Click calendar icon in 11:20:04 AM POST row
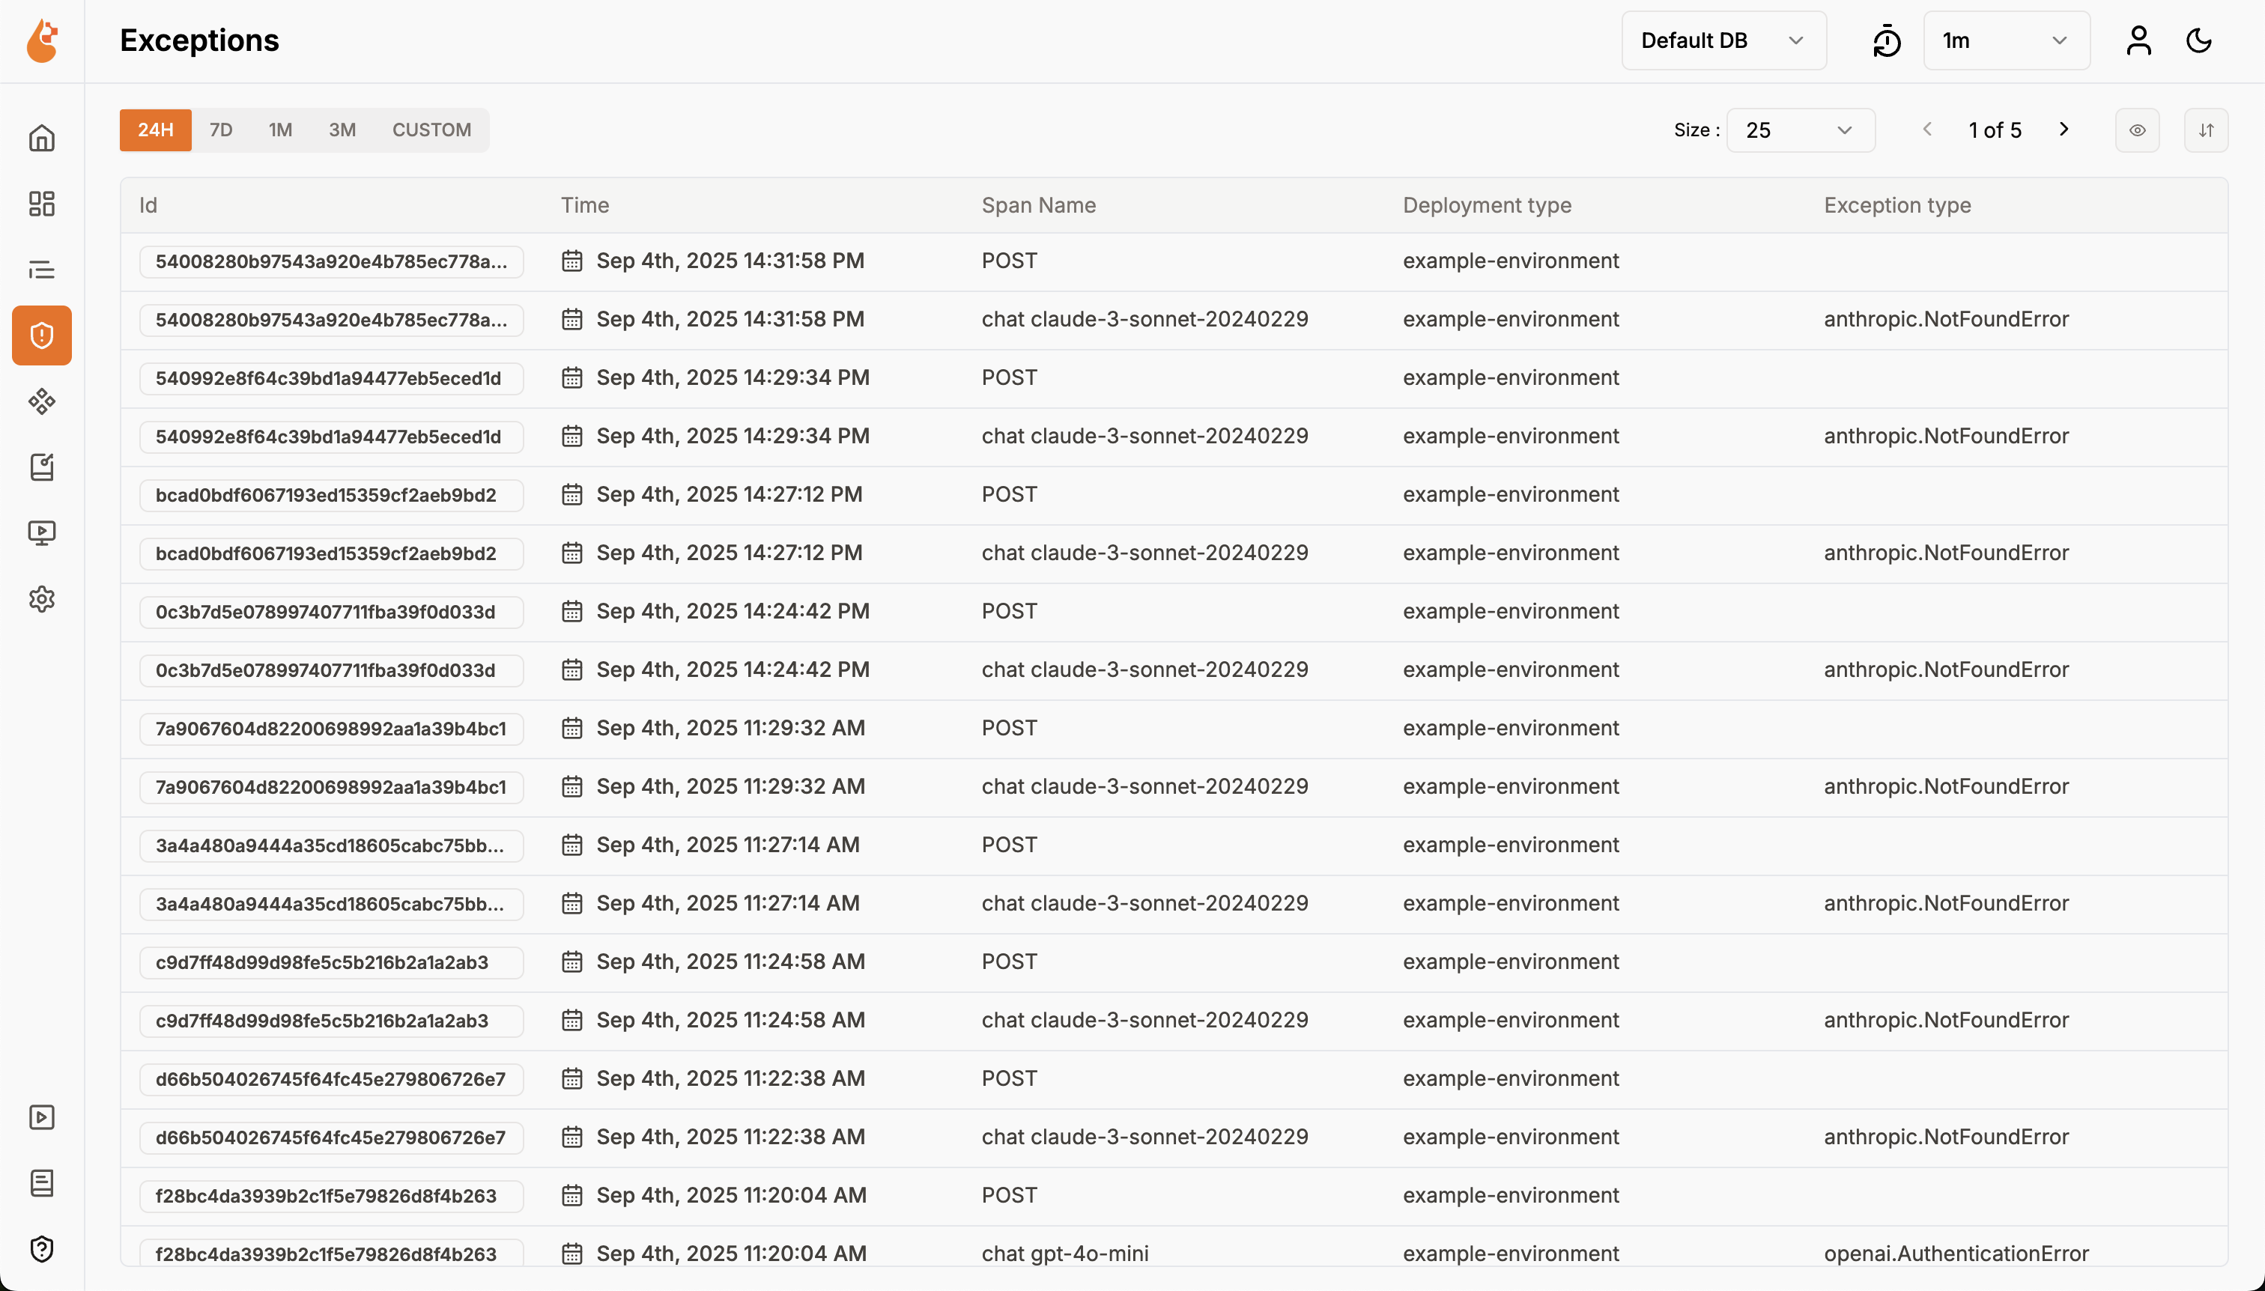The height and width of the screenshot is (1291, 2265). click(572, 1195)
